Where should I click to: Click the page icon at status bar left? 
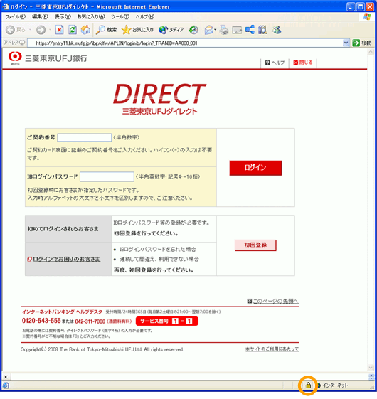tap(6, 385)
